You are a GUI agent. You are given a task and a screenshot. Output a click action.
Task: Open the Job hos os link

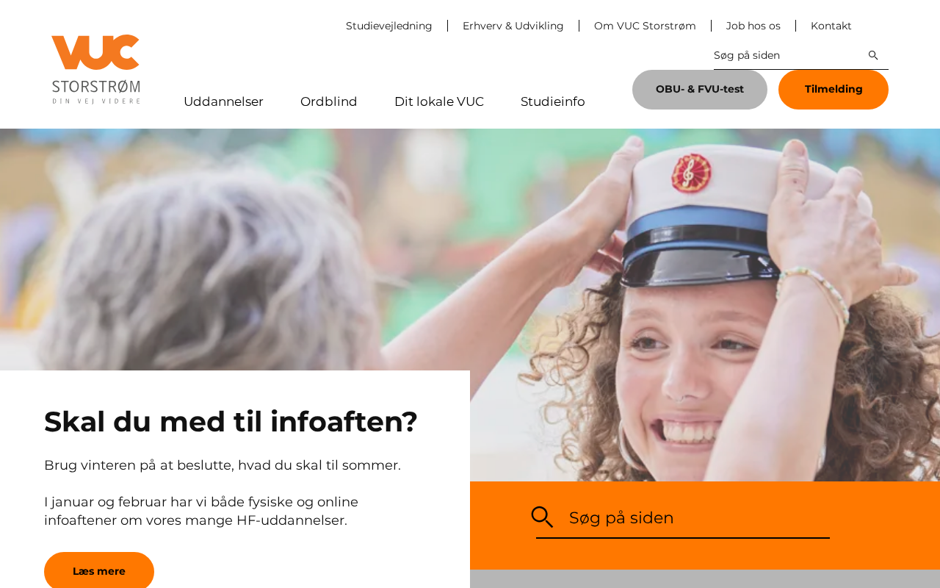[x=753, y=26]
